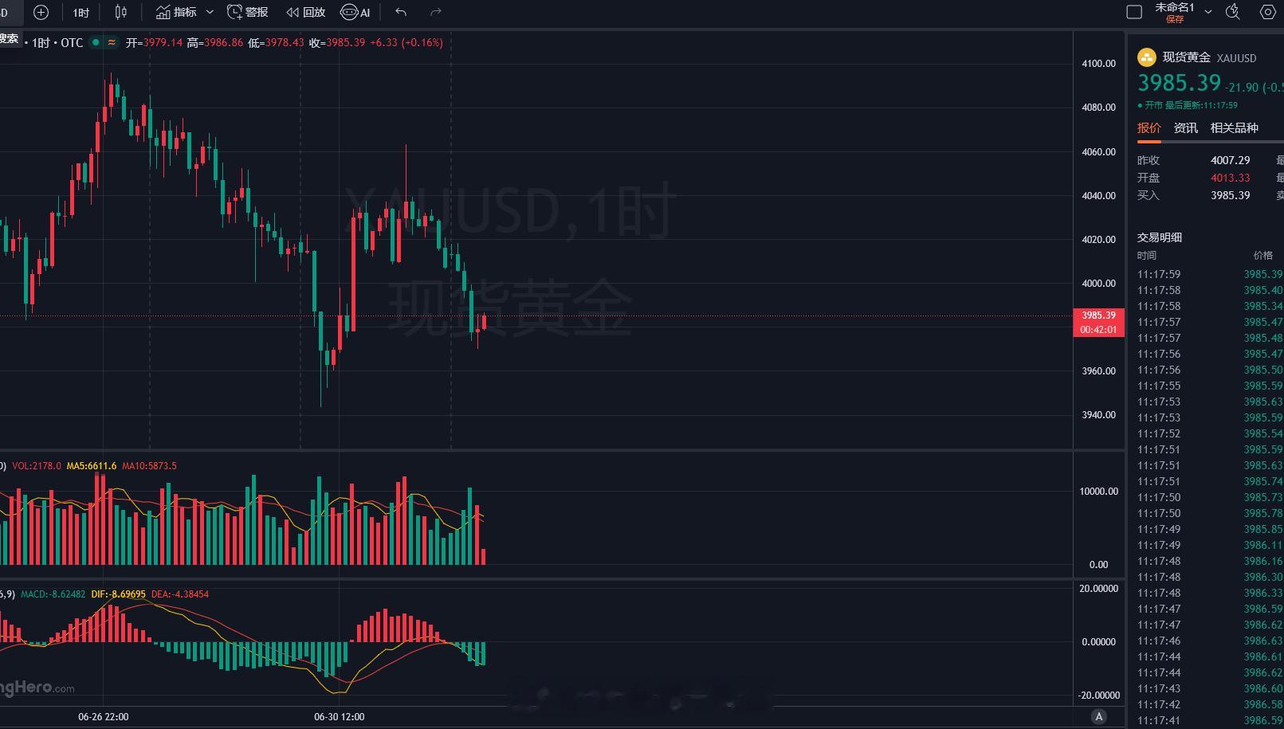1284x729 pixels.
Task: Select the MACD:-8.62482 indicator label
Action: [x=53, y=594]
